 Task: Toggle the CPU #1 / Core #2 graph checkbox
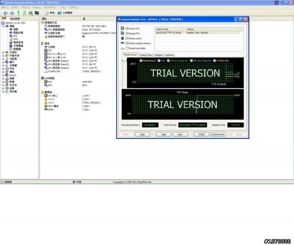point(191,61)
